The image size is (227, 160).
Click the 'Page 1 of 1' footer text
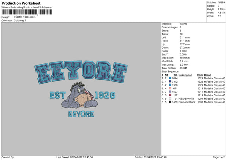pyautogui.click(x=219, y=157)
